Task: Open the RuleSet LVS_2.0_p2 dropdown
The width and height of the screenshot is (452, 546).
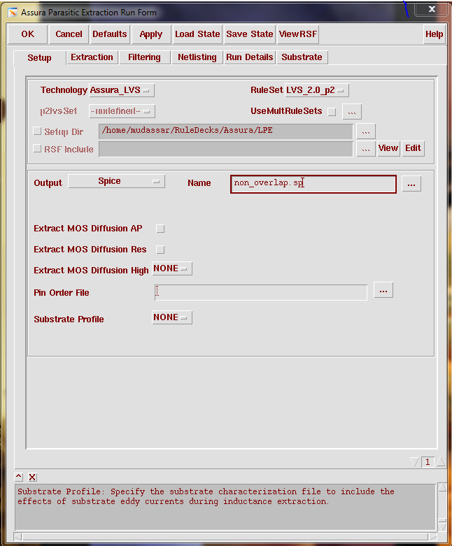Action: pyautogui.click(x=316, y=90)
